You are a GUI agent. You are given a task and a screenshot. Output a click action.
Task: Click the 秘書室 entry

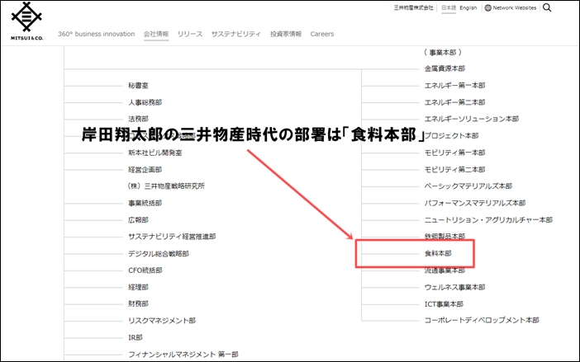click(x=138, y=86)
